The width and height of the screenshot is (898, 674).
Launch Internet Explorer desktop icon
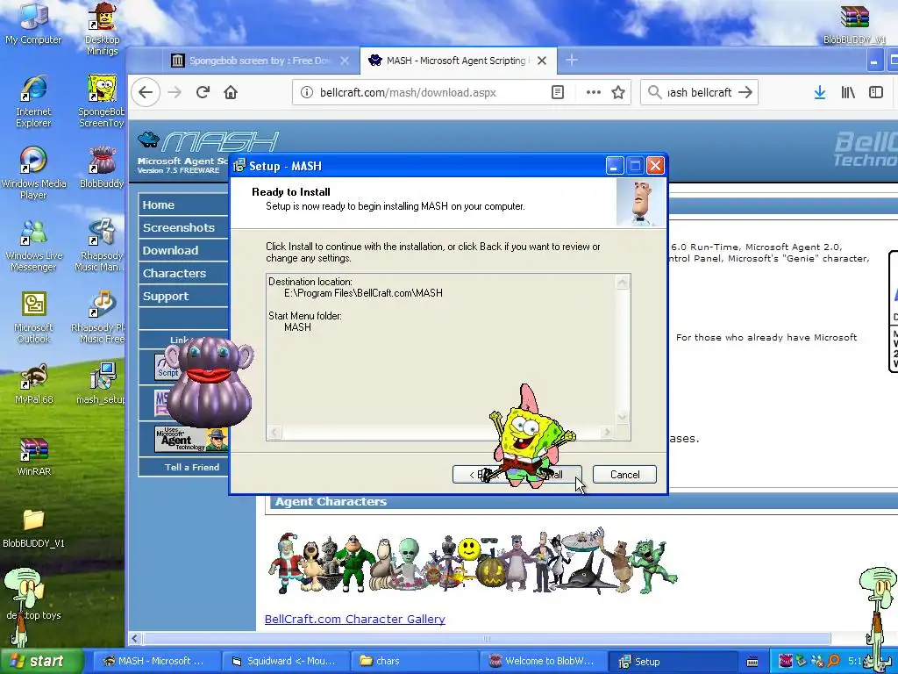tap(33, 101)
